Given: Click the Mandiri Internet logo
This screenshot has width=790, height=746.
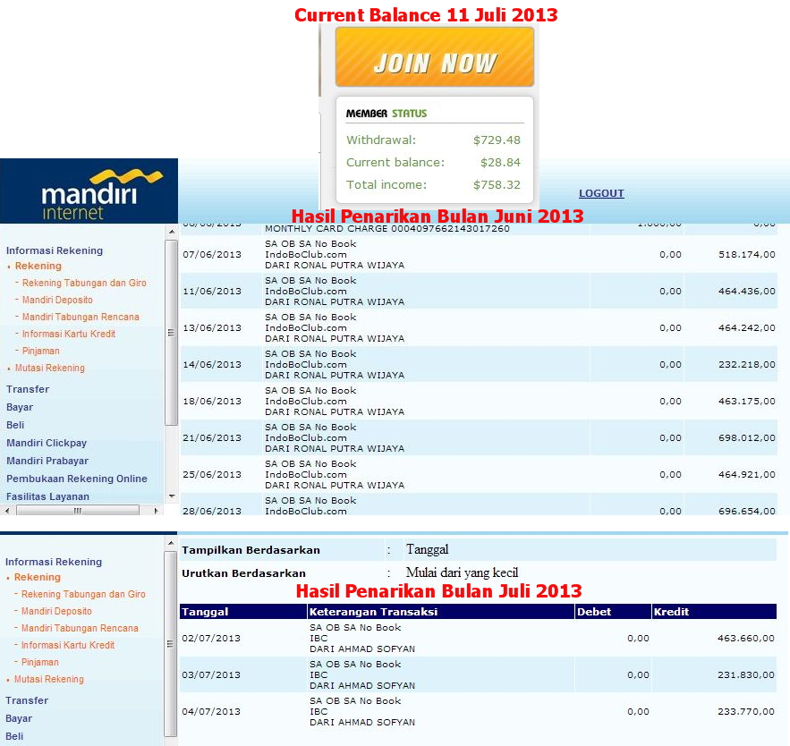Looking at the screenshot, I should pos(89,191).
